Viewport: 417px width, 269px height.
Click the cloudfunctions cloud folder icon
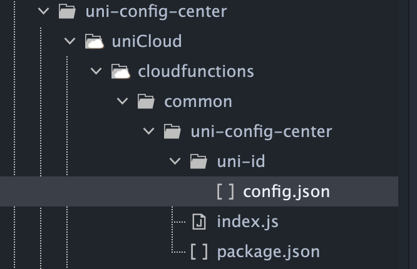(x=120, y=71)
